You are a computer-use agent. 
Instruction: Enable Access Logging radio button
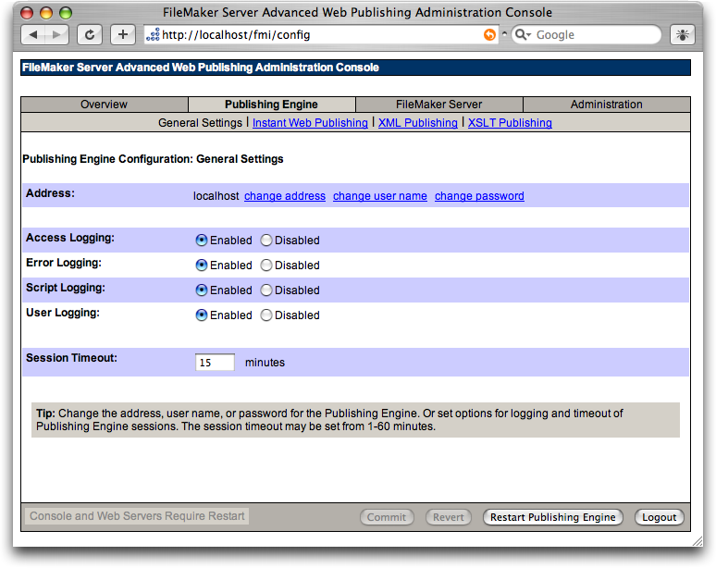pos(202,241)
